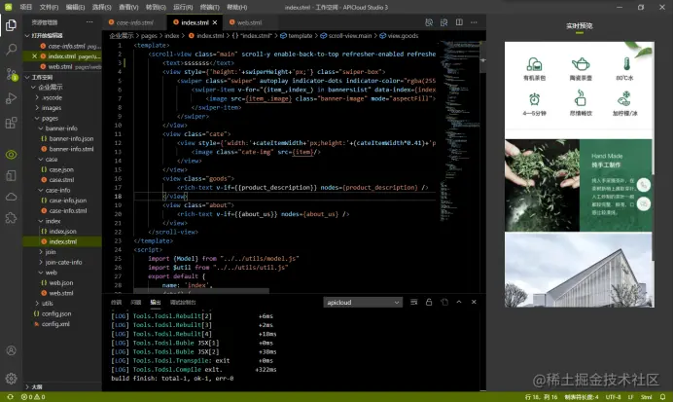
Task: Open the Terminal (T) menu
Action: [x=210, y=8]
